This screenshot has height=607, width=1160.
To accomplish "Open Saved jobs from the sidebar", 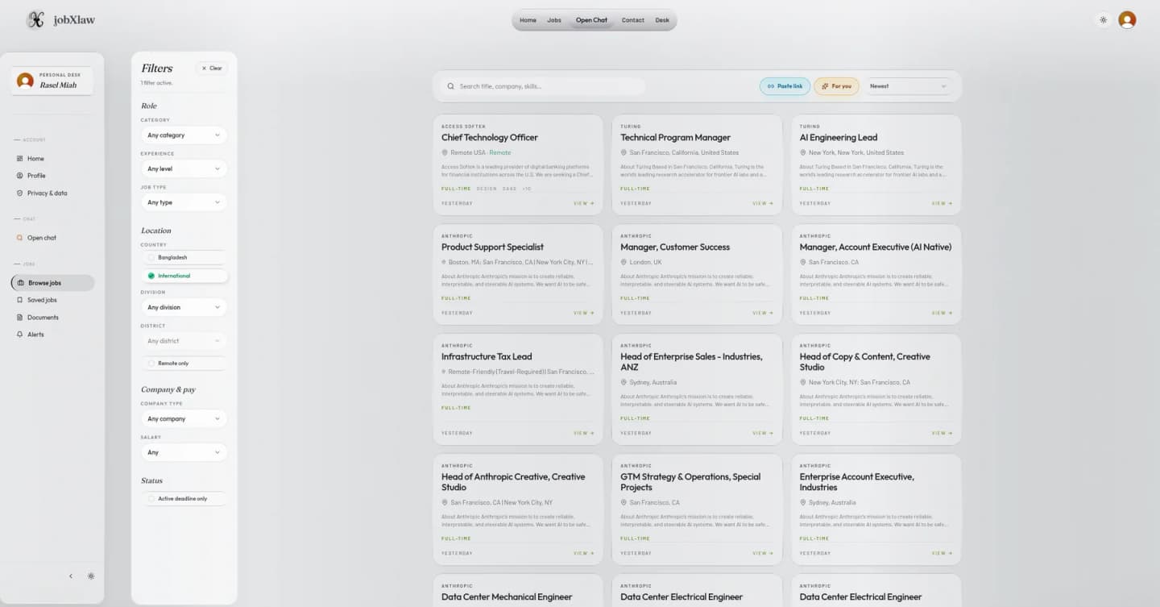I will point(42,300).
